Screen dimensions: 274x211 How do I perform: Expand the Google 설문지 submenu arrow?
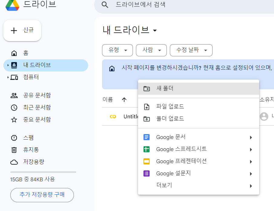click(251, 174)
